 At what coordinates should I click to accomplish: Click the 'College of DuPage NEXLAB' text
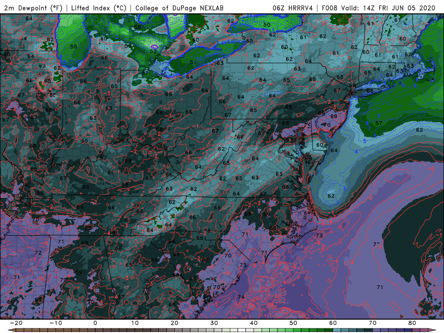click(179, 8)
